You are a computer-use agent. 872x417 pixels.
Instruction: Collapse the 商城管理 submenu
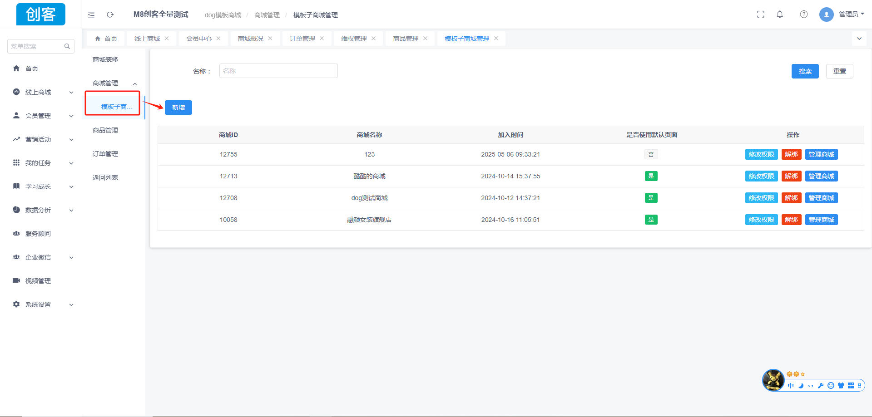pos(135,83)
